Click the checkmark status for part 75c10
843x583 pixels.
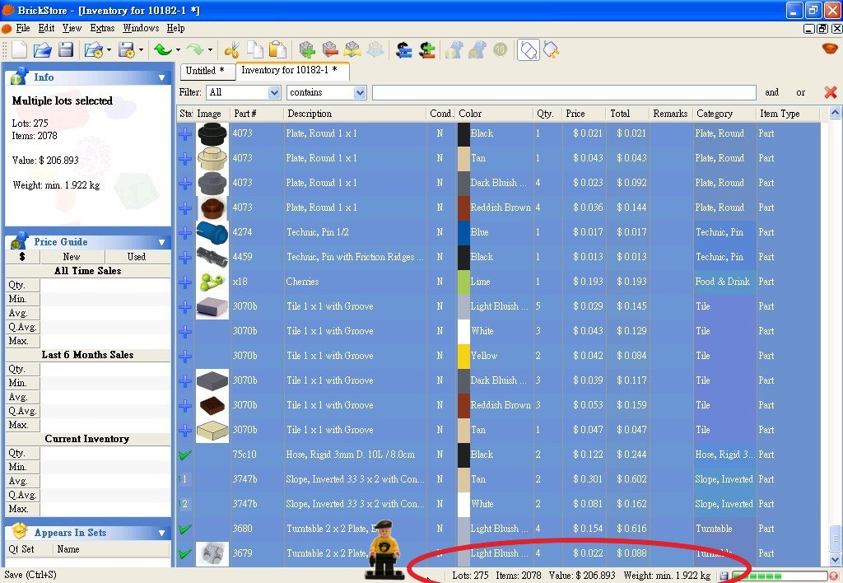185,455
